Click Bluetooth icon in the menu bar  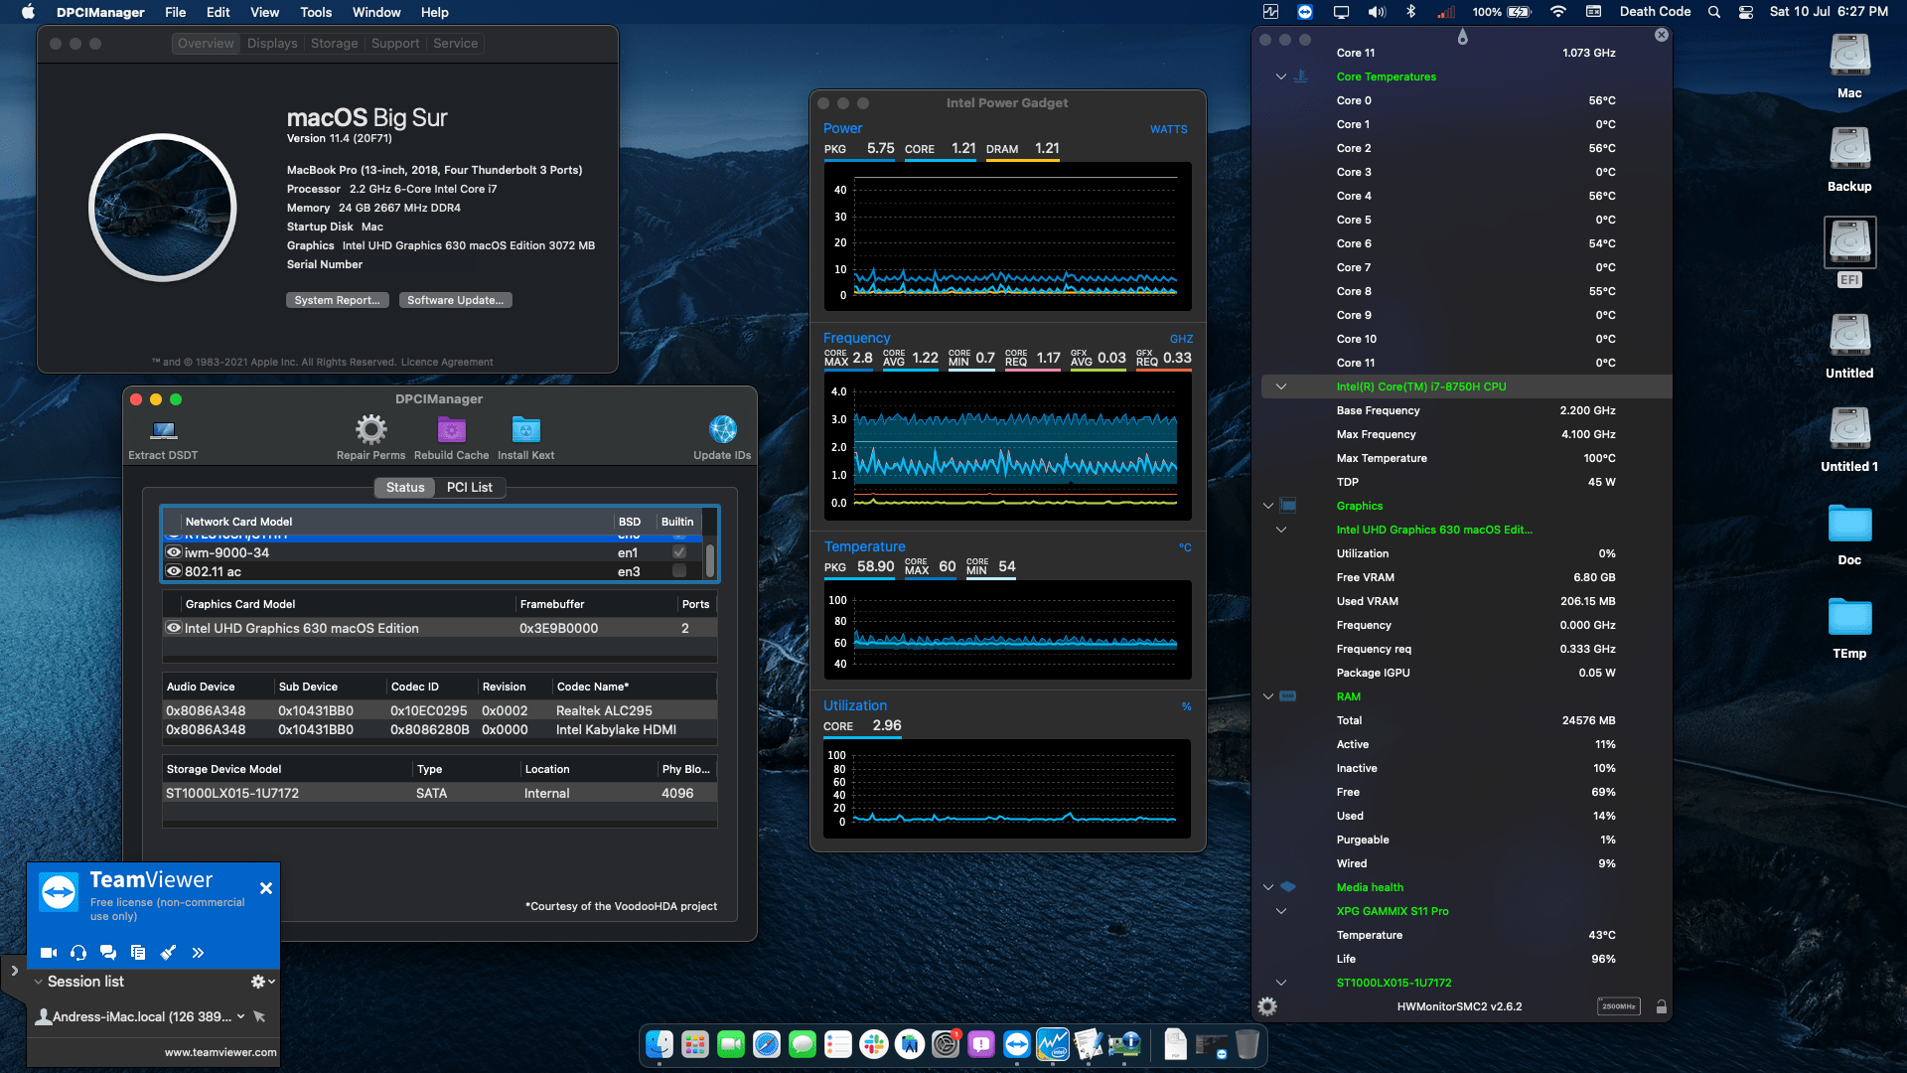(1410, 12)
